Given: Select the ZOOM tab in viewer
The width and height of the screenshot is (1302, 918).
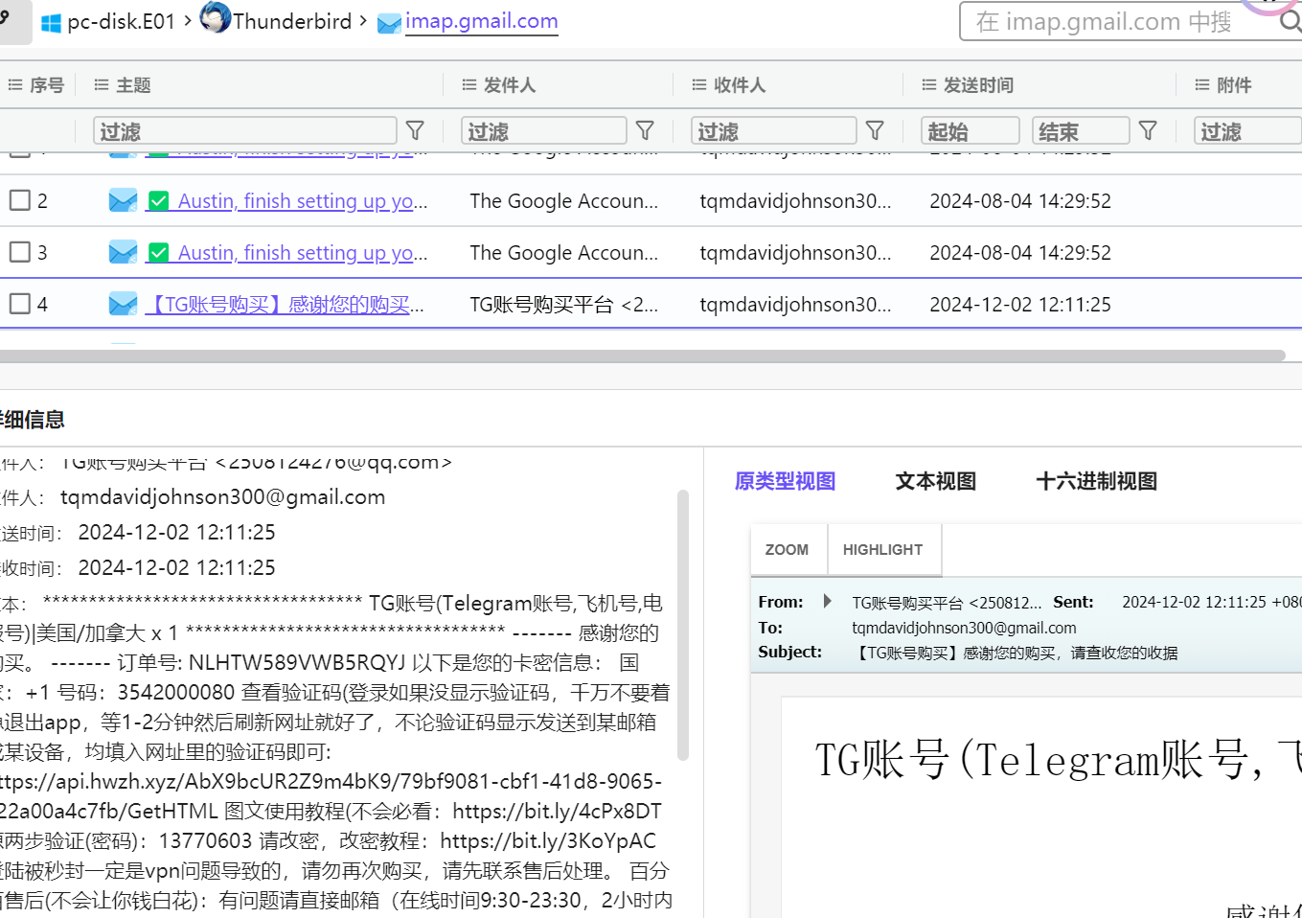Looking at the screenshot, I should (787, 550).
